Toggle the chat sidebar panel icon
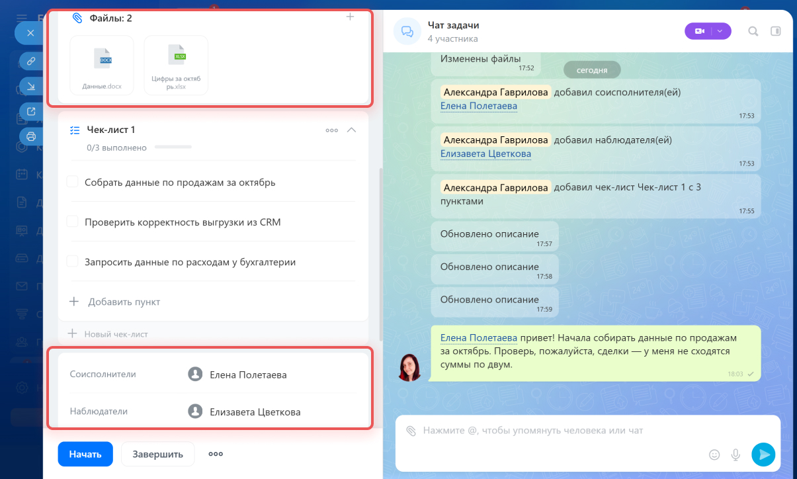This screenshot has height=479, width=797. click(x=776, y=31)
